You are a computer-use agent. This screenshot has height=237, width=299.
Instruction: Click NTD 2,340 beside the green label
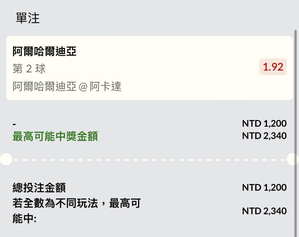tap(264, 136)
